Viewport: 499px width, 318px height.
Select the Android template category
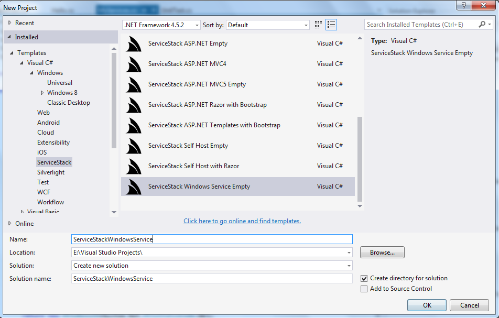48,123
